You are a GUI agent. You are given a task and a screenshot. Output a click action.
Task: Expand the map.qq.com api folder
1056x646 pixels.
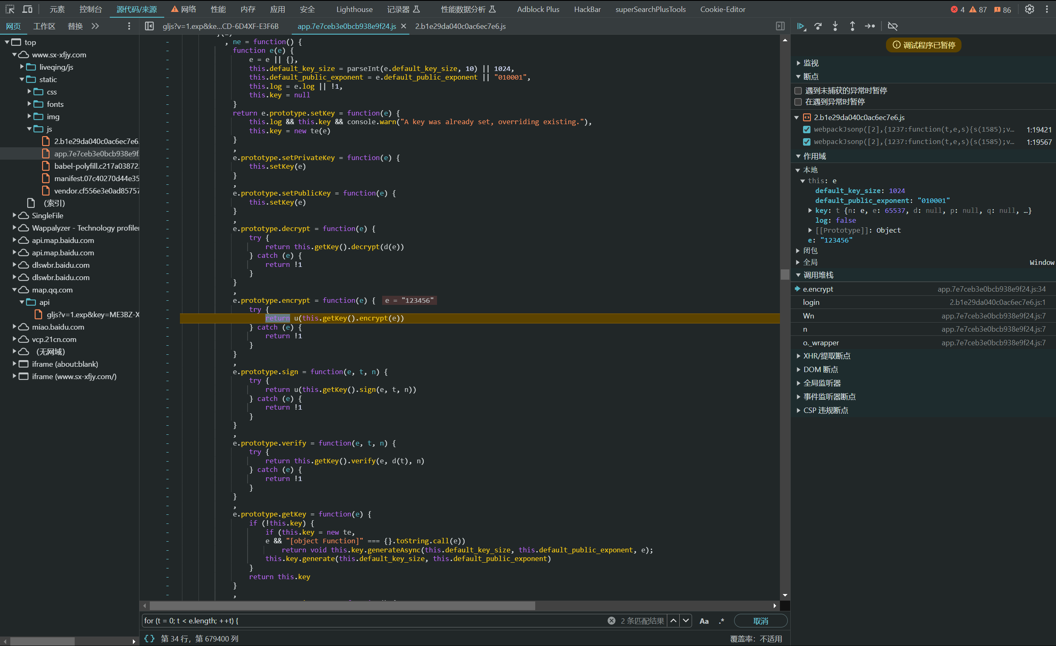tap(22, 302)
